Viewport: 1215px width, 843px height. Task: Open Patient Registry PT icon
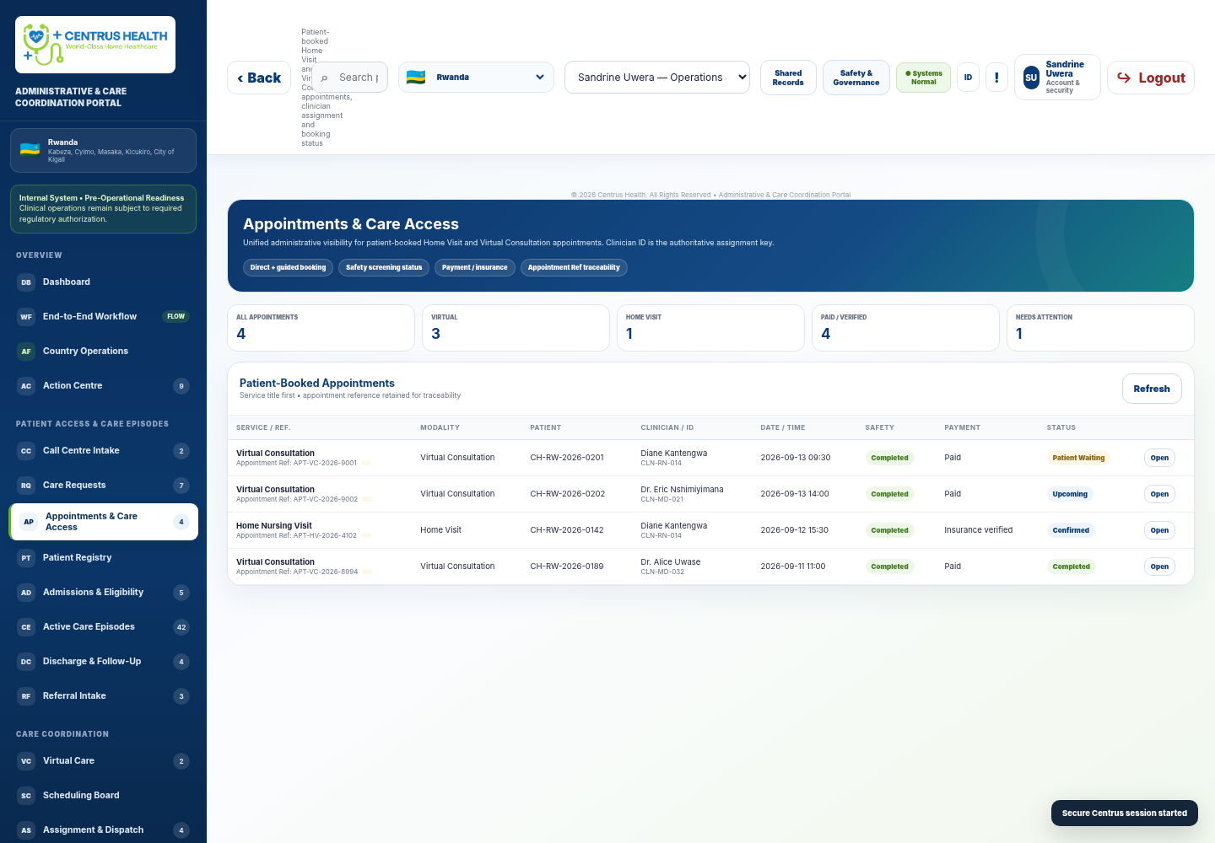pos(26,558)
